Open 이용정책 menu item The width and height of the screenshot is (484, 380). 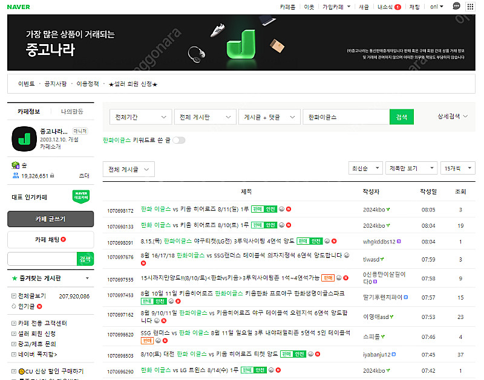(x=88, y=84)
